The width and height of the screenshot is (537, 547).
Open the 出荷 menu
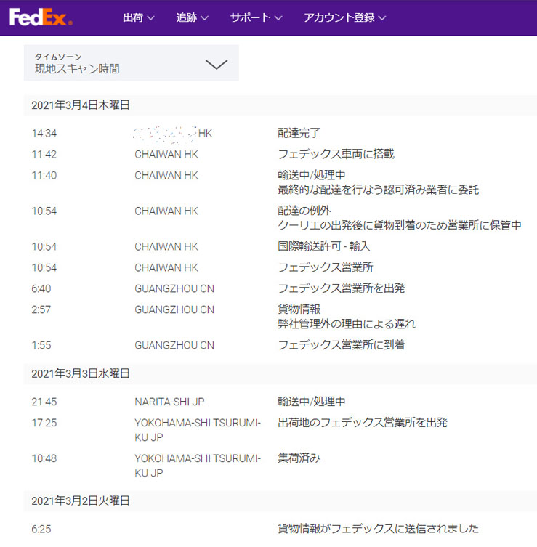[x=139, y=17]
